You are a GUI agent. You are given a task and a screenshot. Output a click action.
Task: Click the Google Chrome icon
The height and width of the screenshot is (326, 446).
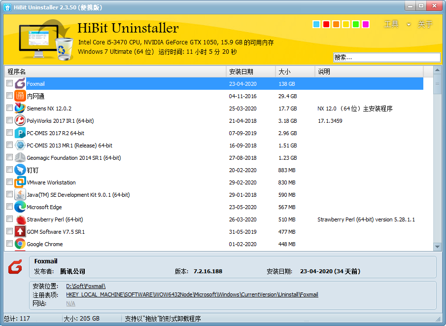click(x=20, y=244)
